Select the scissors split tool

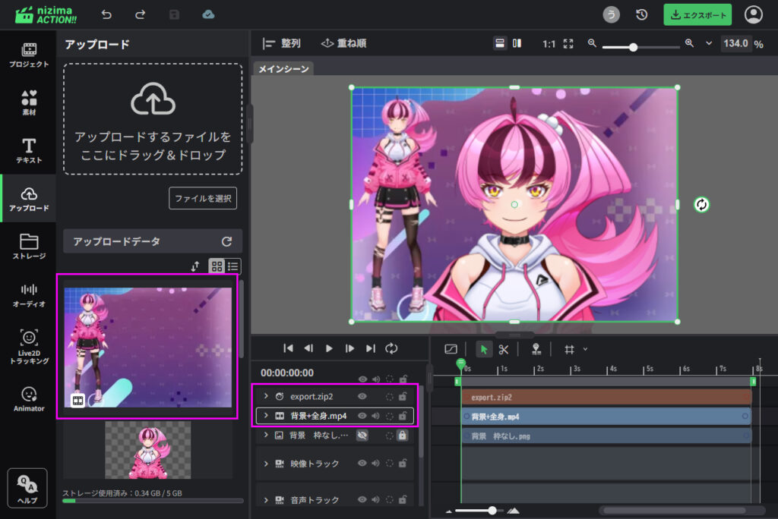coord(503,349)
